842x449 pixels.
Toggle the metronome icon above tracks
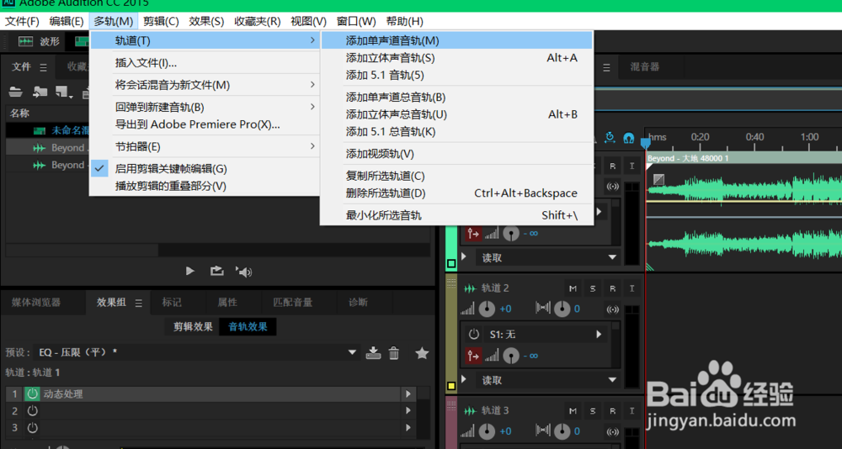(x=610, y=138)
